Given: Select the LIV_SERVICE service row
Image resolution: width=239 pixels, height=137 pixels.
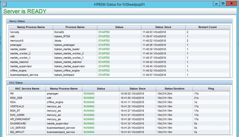Looking at the screenshot, I should click(x=119, y=128).
